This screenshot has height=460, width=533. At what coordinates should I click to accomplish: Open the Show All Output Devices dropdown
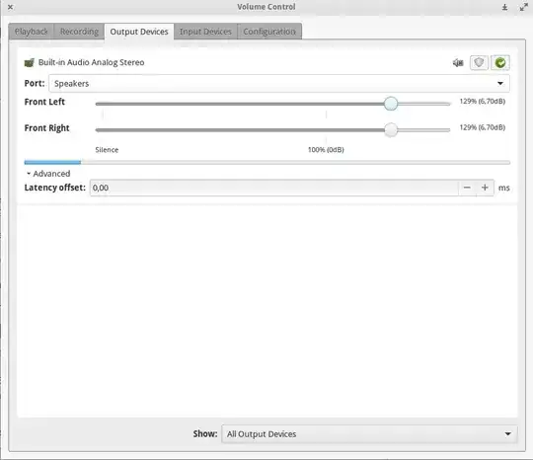(x=369, y=433)
